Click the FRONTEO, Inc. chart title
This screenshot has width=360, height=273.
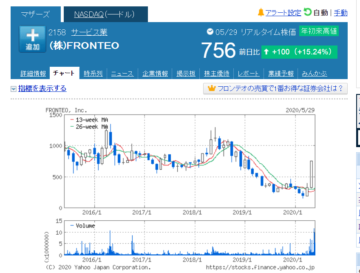tap(66, 110)
